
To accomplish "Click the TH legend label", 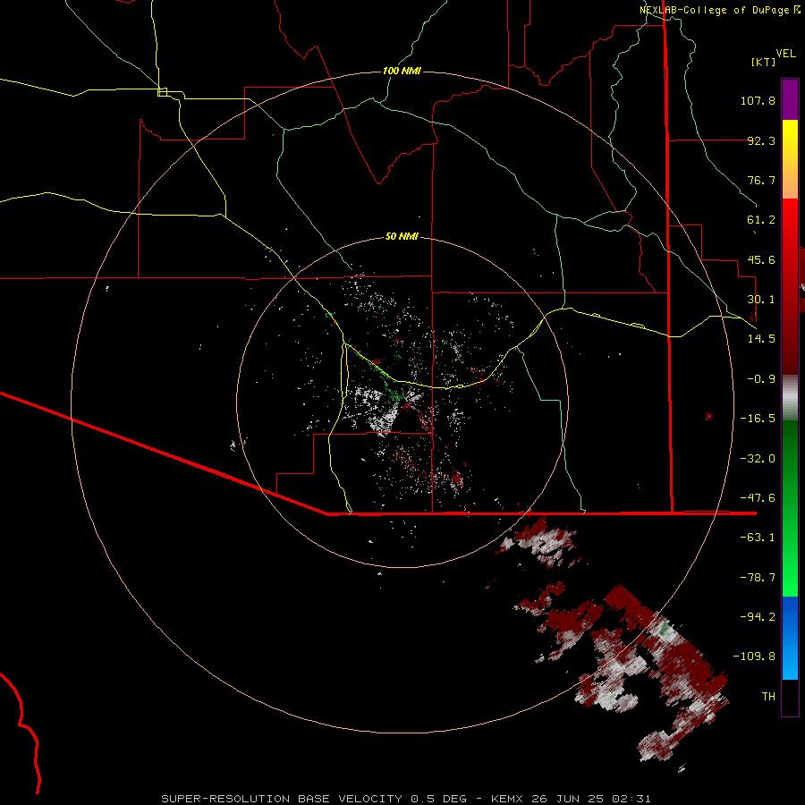I will click(x=768, y=696).
